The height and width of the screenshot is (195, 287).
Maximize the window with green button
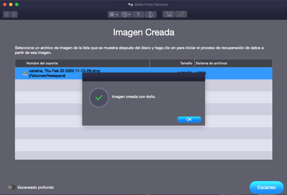pos(17,4)
